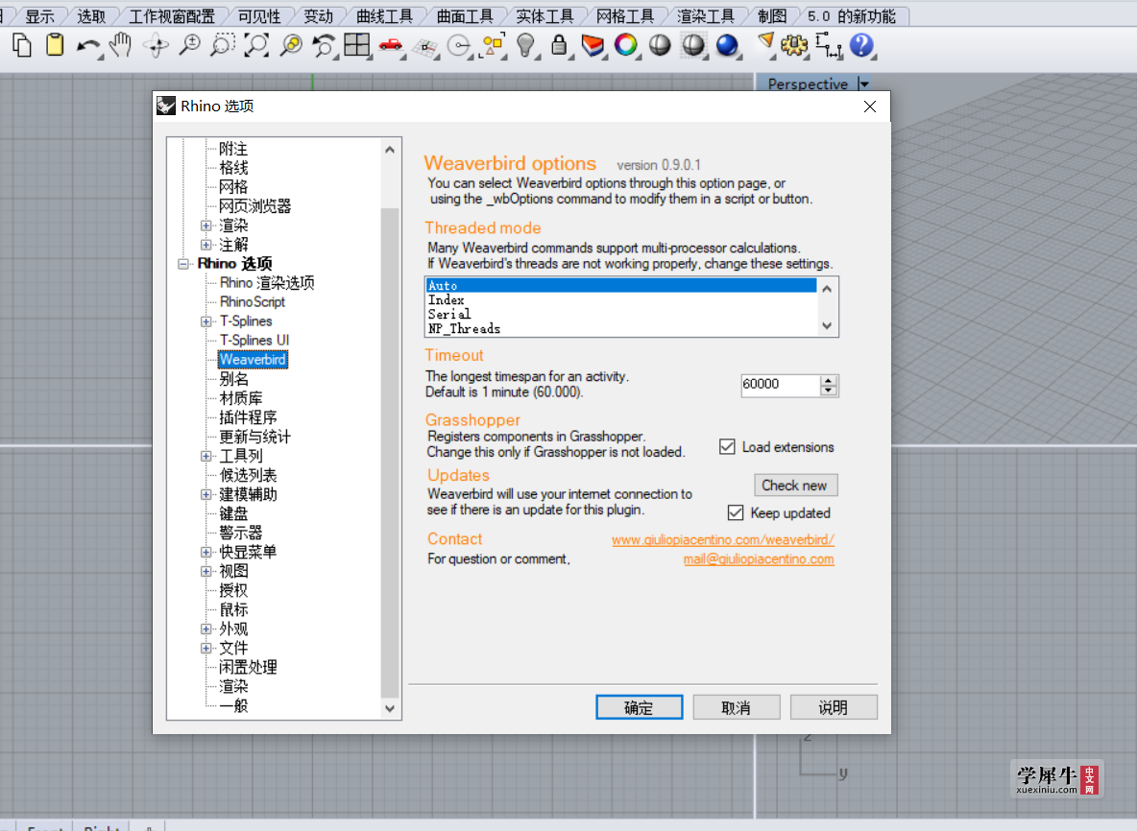Click the Timeout value input field
1137x831 pixels.
[x=780, y=385]
